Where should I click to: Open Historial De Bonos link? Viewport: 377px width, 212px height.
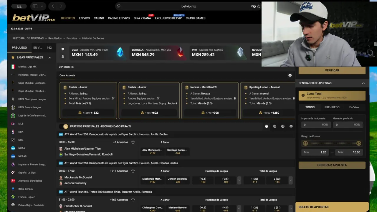93,38
